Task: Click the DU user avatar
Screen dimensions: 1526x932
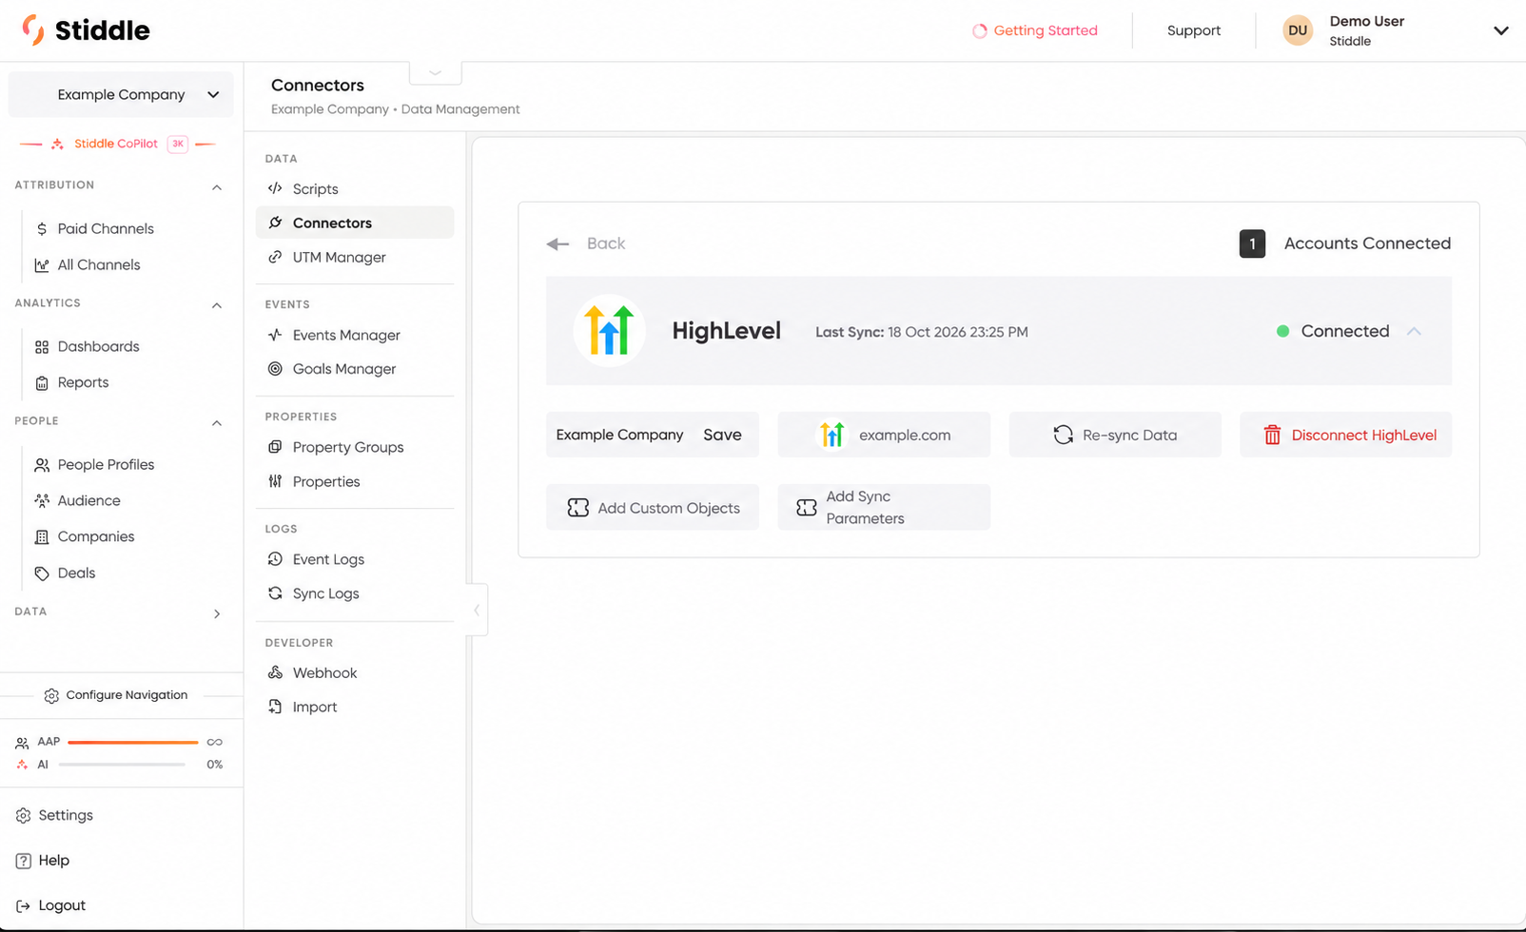Action: coord(1298,30)
